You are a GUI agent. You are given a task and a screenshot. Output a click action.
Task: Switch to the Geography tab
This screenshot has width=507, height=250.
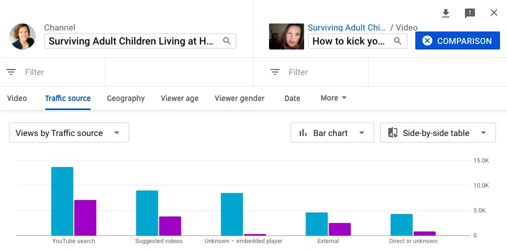coord(126,98)
